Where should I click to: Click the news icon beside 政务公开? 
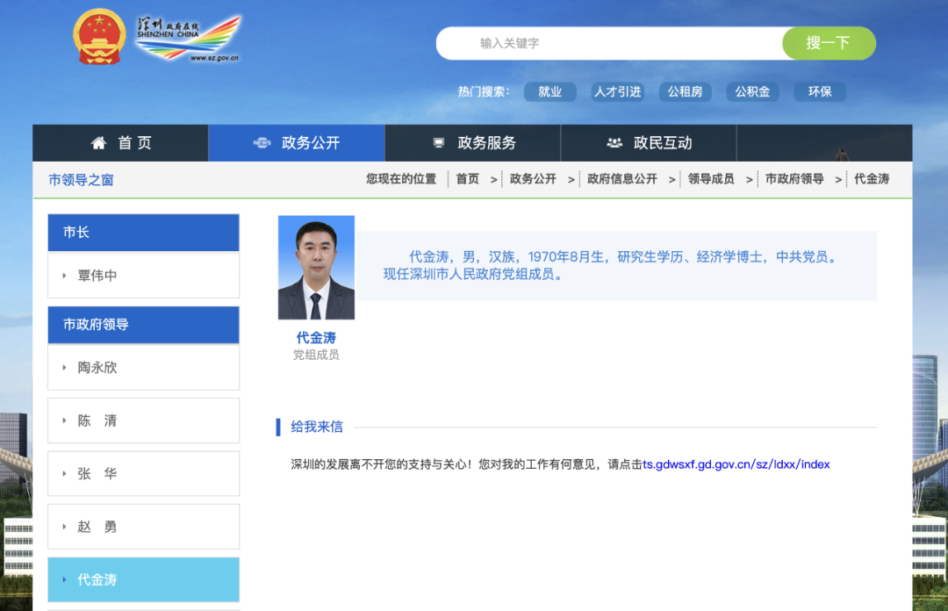pyautogui.click(x=261, y=142)
